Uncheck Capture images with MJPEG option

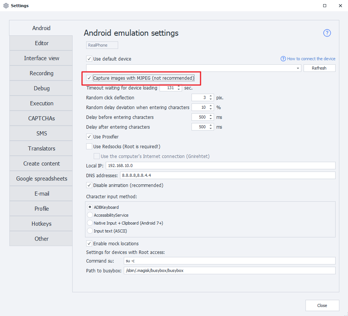[89, 78]
